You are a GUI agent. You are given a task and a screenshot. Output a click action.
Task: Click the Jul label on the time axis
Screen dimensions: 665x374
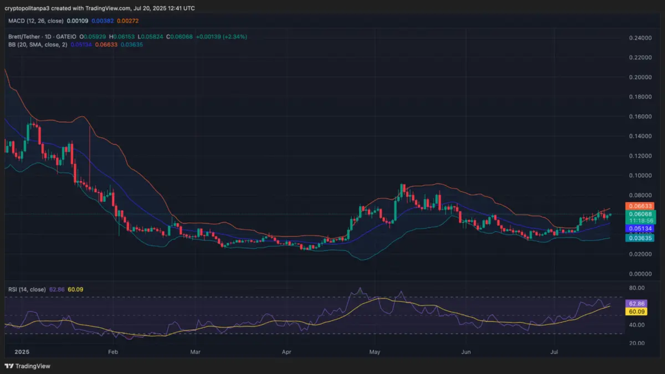[555, 351]
